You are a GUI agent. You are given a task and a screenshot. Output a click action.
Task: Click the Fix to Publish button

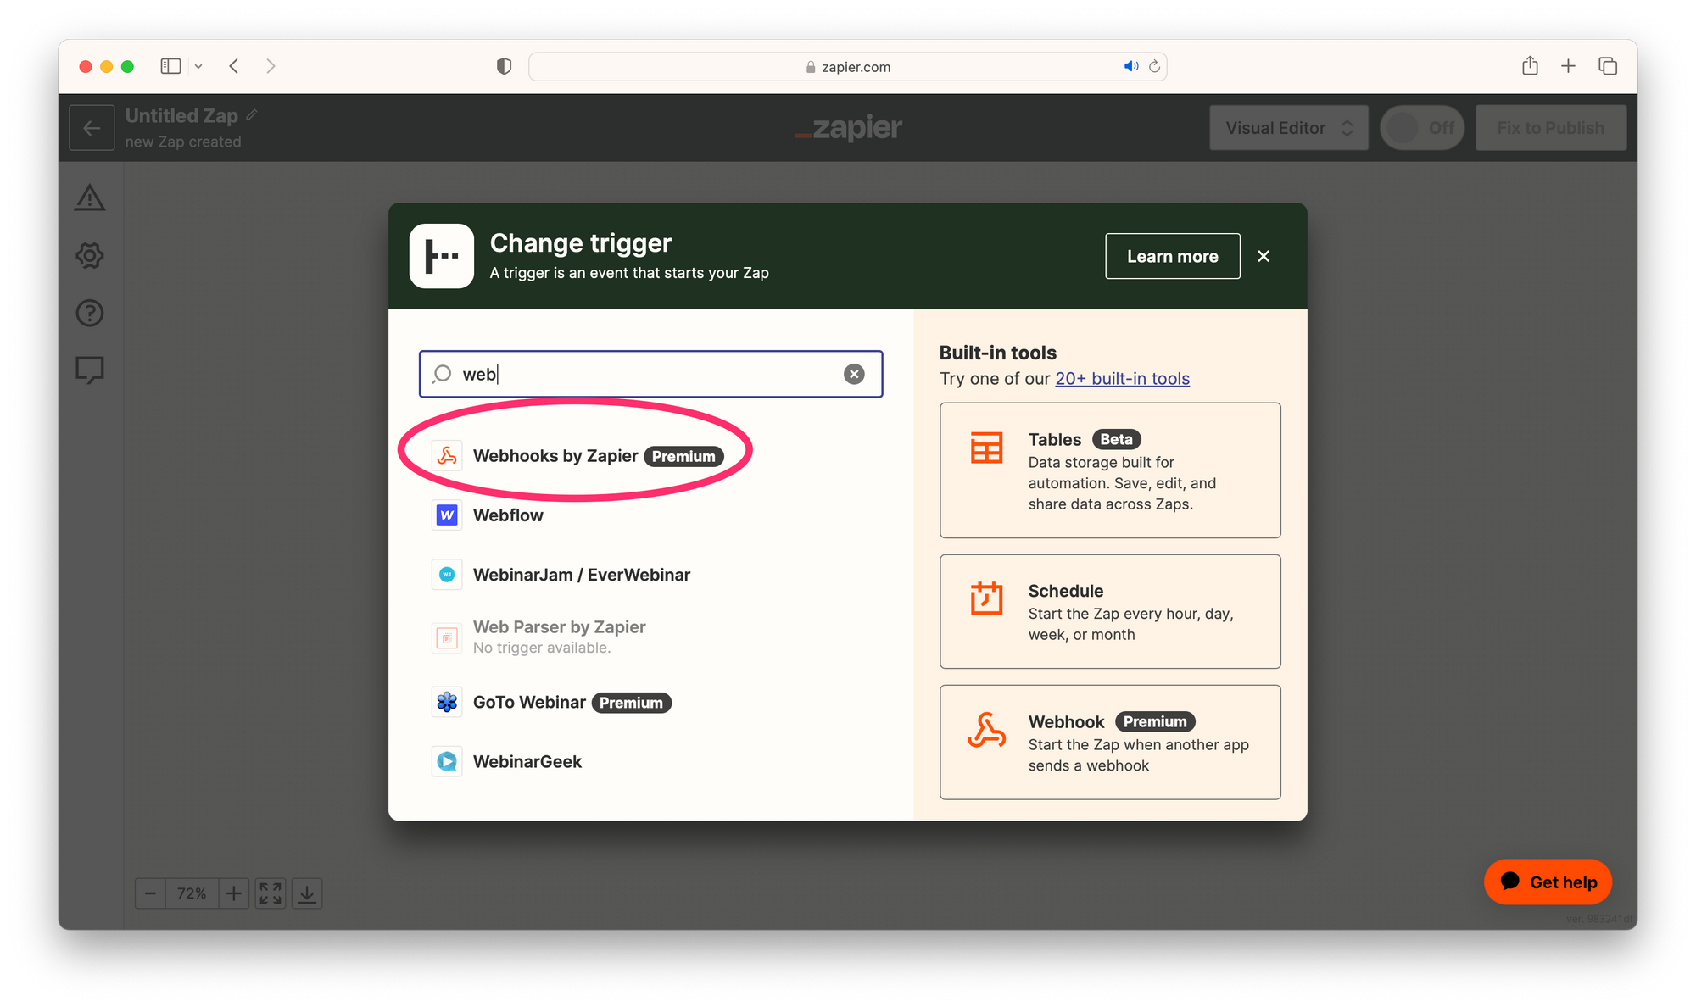click(1550, 128)
